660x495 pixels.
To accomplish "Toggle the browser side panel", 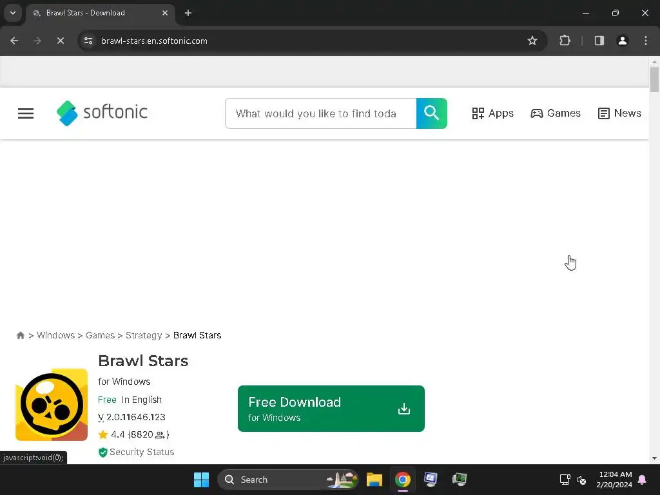I will coord(599,41).
